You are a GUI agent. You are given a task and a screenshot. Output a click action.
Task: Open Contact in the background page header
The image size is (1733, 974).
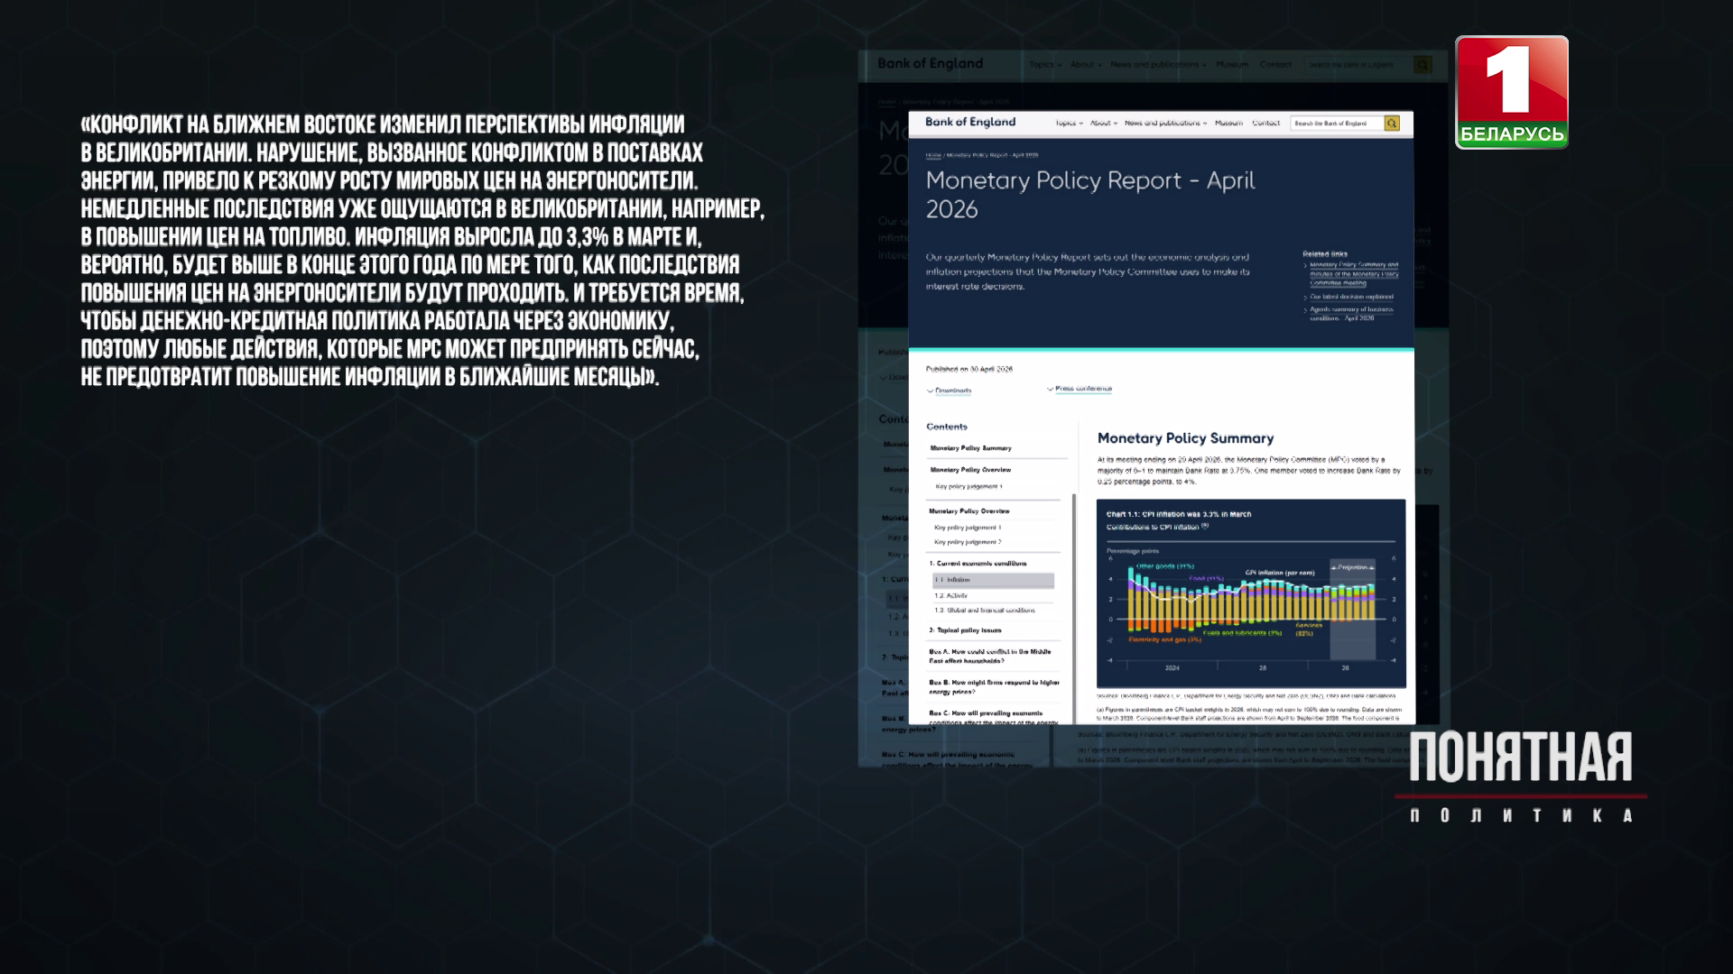pos(1275,65)
